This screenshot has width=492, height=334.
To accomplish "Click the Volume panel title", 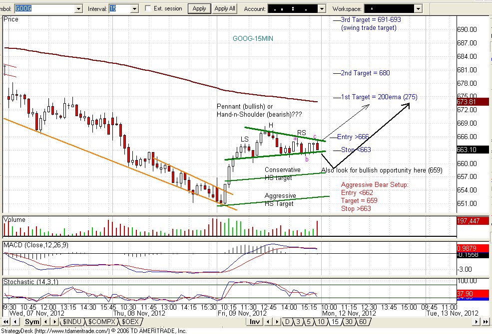I will click(x=14, y=220).
